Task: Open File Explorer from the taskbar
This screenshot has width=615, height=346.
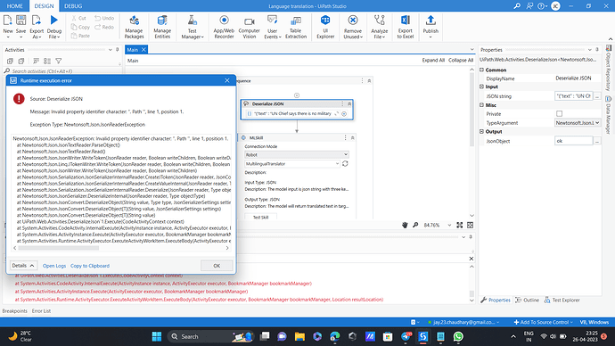Action: point(299,336)
